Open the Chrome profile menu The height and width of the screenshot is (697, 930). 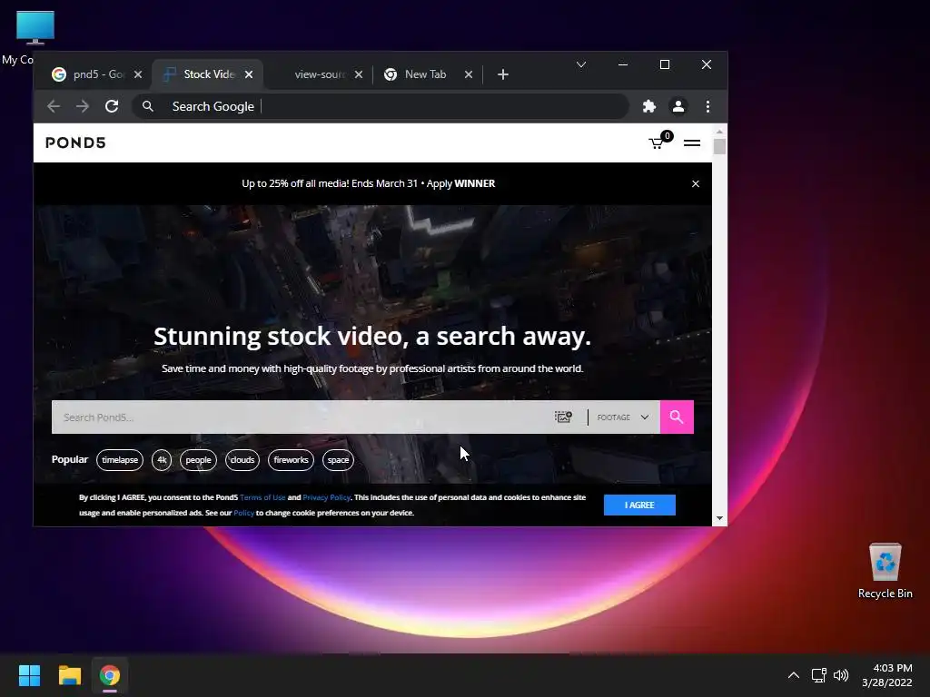coord(678,106)
